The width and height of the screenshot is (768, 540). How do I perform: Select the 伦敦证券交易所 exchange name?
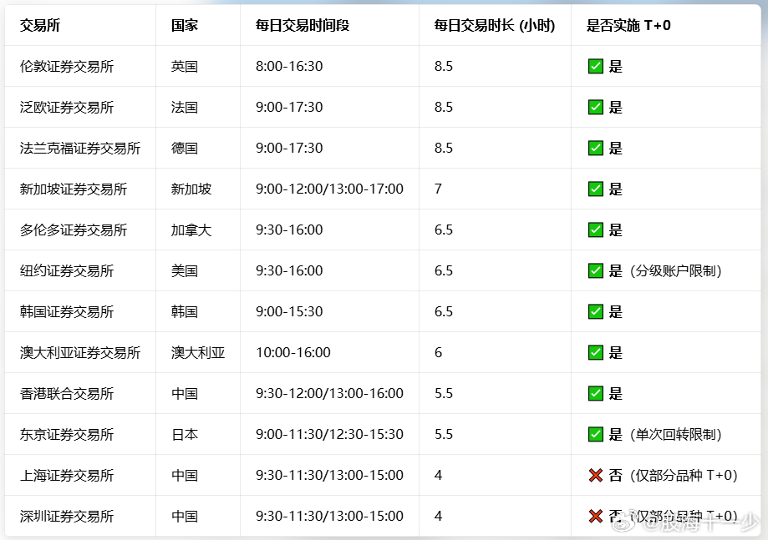[x=67, y=66]
